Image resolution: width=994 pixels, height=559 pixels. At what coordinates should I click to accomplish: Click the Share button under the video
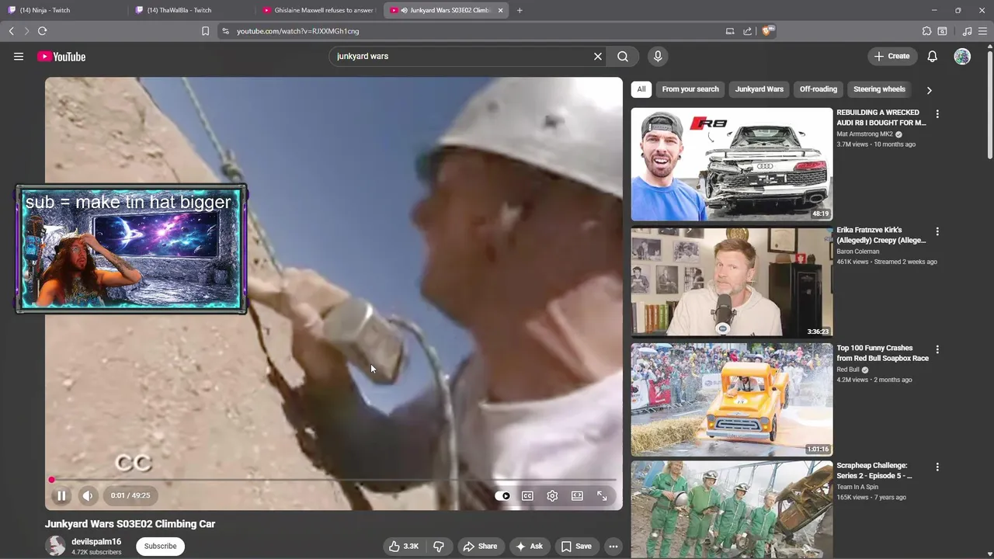tap(480, 546)
